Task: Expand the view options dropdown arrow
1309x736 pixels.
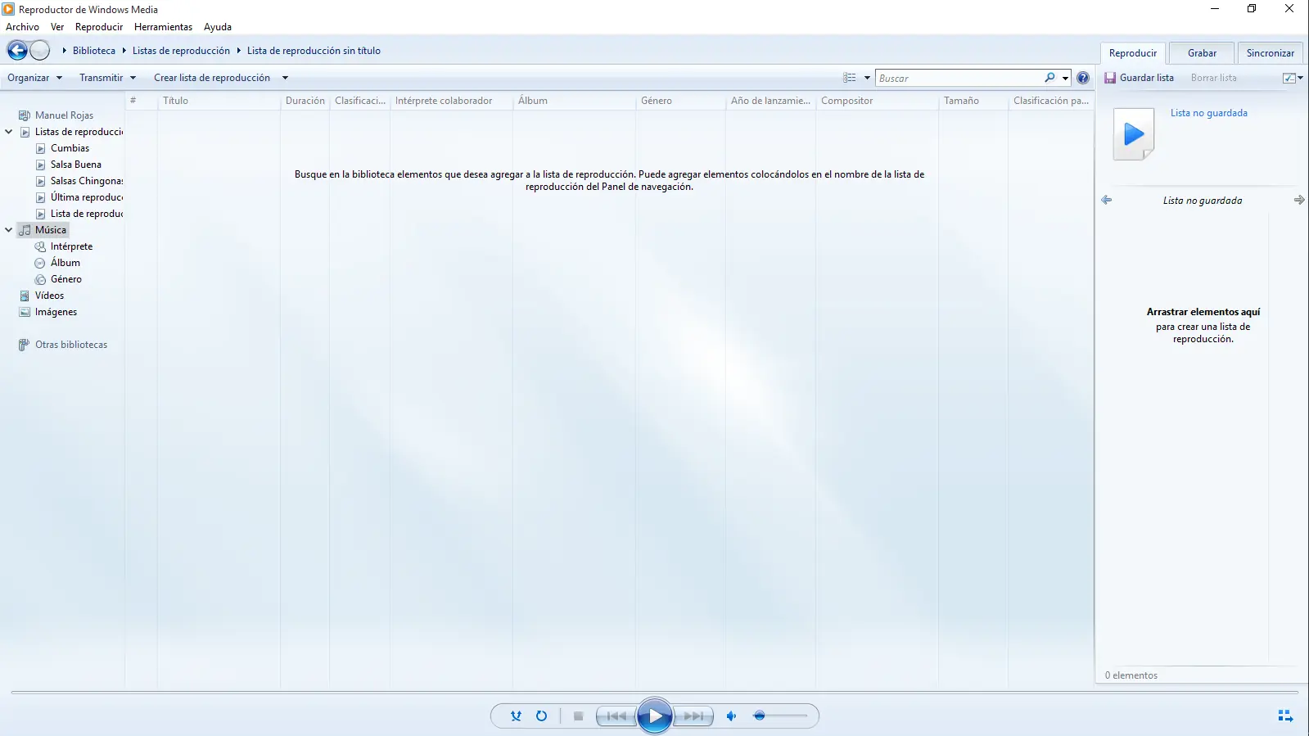Action: point(867,79)
